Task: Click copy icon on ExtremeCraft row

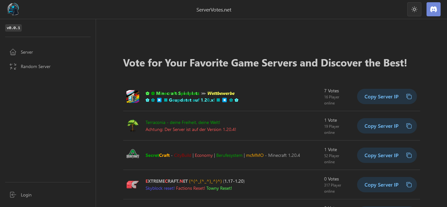Action: tap(409, 185)
